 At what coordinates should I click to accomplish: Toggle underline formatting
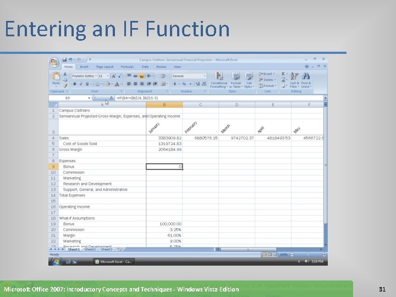(x=87, y=84)
